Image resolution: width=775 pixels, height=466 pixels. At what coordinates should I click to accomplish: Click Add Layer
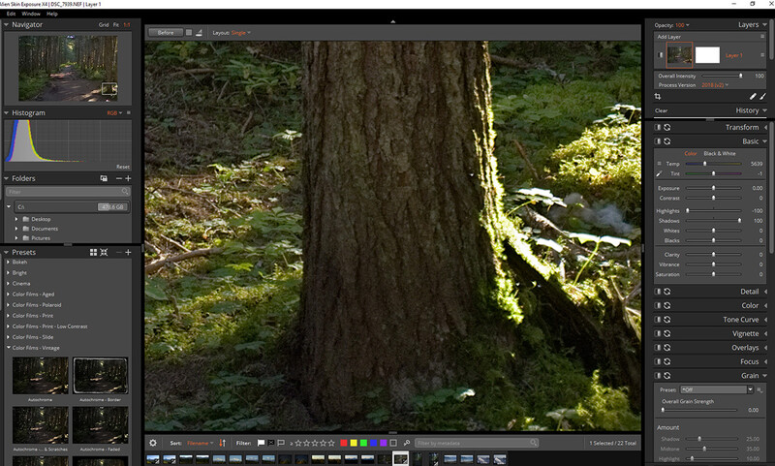[668, 37]
